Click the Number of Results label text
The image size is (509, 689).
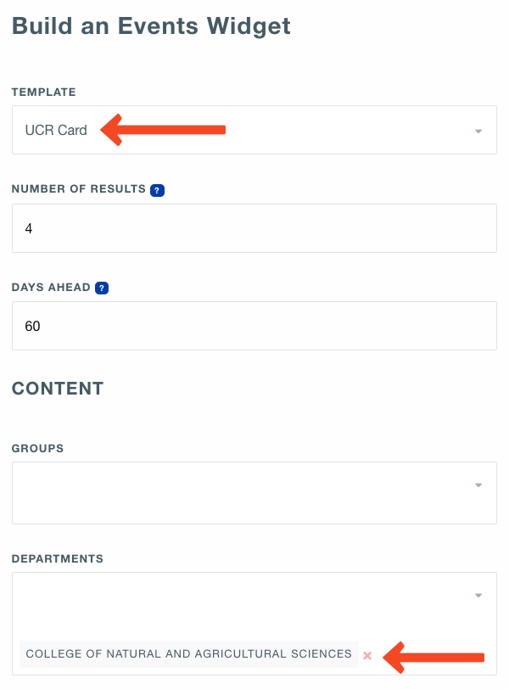click(79, 189)
